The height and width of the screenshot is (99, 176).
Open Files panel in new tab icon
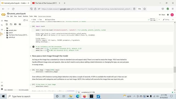(x=24, y=20)
